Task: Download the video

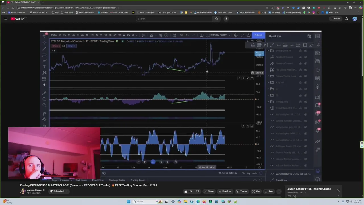Action: tap(225, 191)
